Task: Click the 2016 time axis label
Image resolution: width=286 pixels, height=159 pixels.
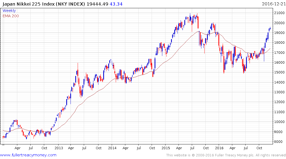Action: click(219, 148)
